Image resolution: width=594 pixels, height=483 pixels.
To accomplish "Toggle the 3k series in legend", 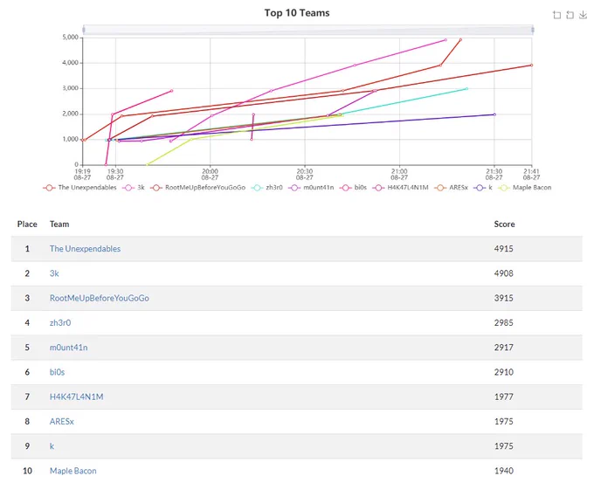I will tap(134, 188).
